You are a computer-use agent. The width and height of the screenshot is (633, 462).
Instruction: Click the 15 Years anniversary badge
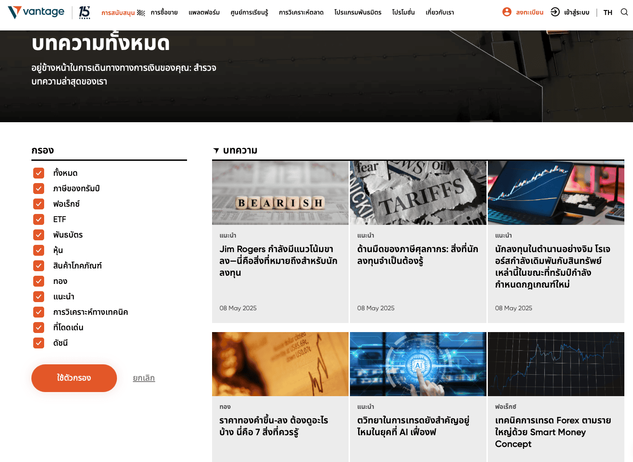[85, 12]
